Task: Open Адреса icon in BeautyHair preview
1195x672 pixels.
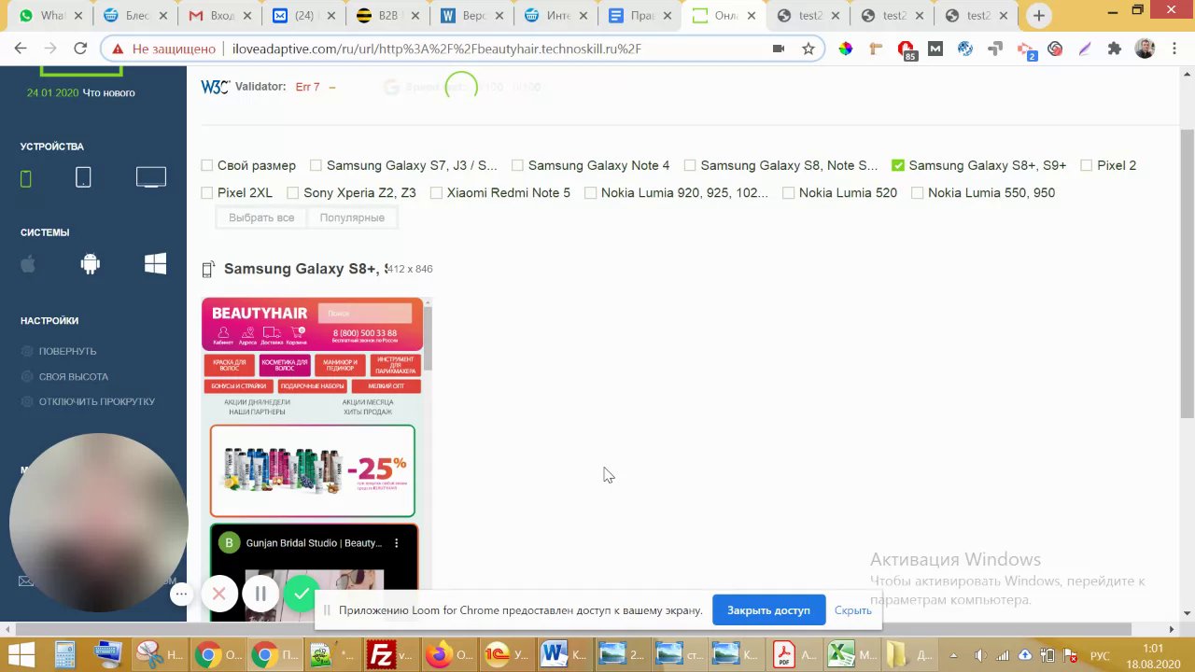Action: 247,335
